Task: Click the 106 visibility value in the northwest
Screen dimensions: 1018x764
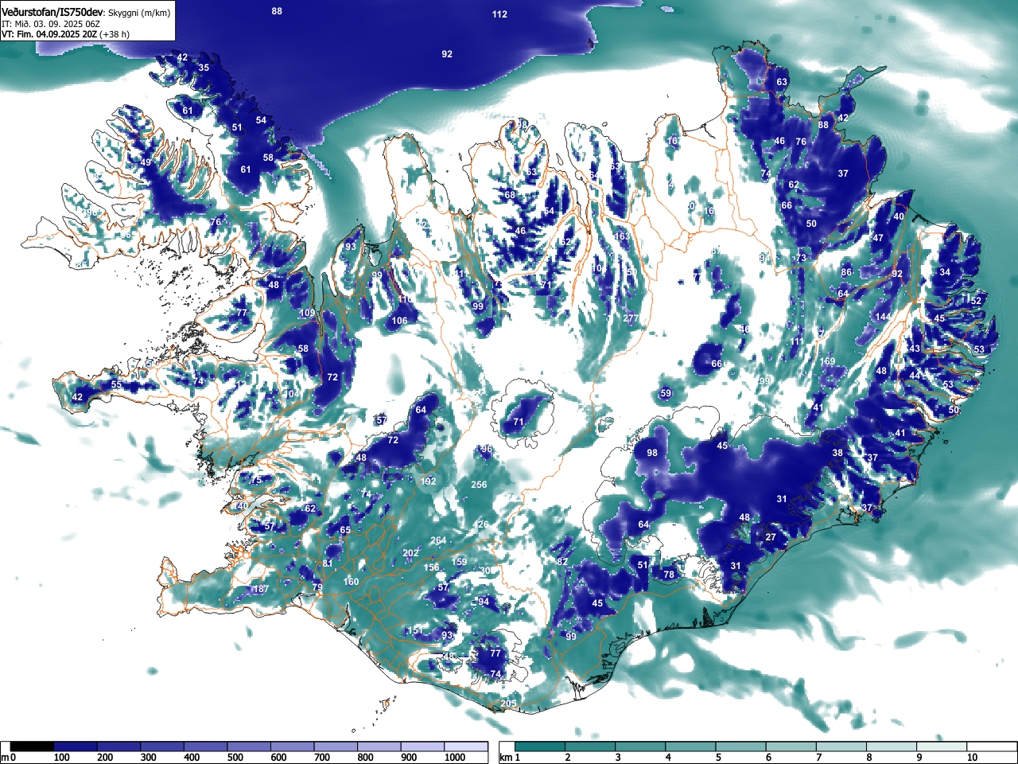Action: coord(399,321)
